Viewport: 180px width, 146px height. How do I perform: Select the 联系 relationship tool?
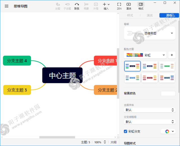tap(77, 6)
